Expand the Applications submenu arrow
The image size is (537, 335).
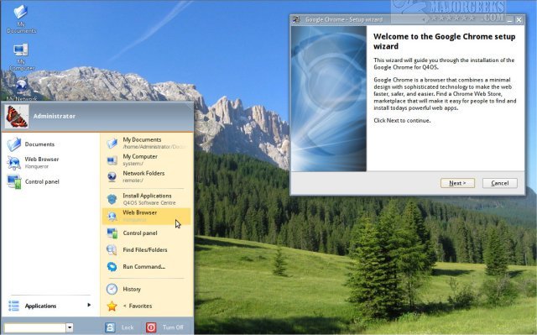pos(89,305)
